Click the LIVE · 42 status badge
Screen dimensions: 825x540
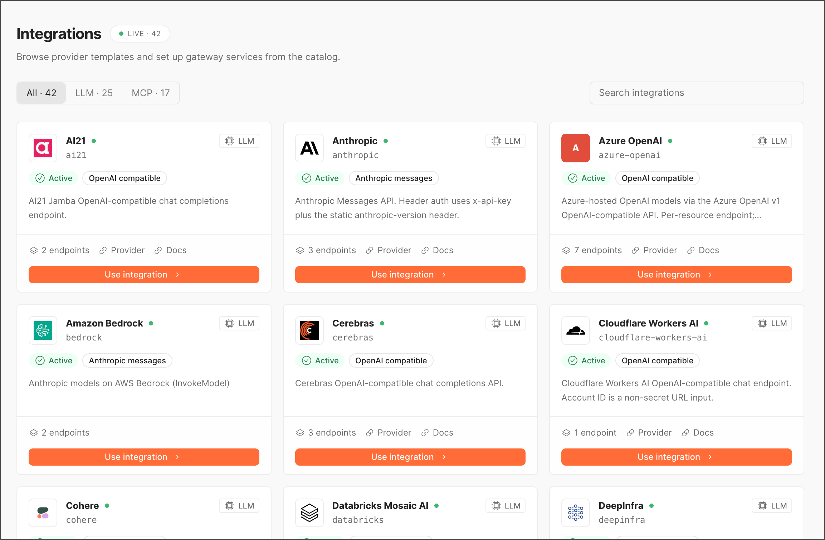pyautogui.click(x=140, y=34)
